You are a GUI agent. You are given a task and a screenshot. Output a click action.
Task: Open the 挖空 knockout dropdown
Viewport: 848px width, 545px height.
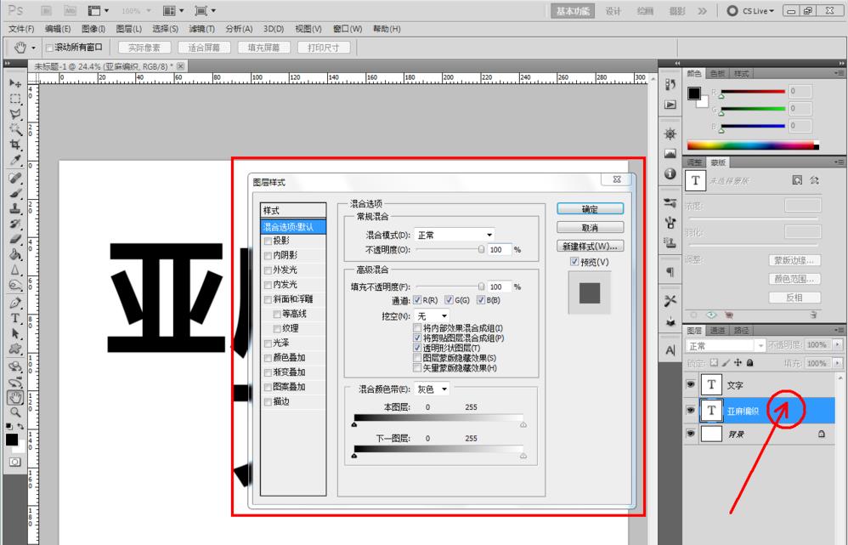[x=433, y=315]
